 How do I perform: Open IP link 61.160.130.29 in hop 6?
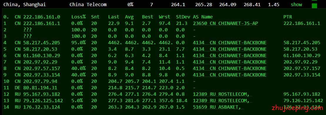pos(41,55)
